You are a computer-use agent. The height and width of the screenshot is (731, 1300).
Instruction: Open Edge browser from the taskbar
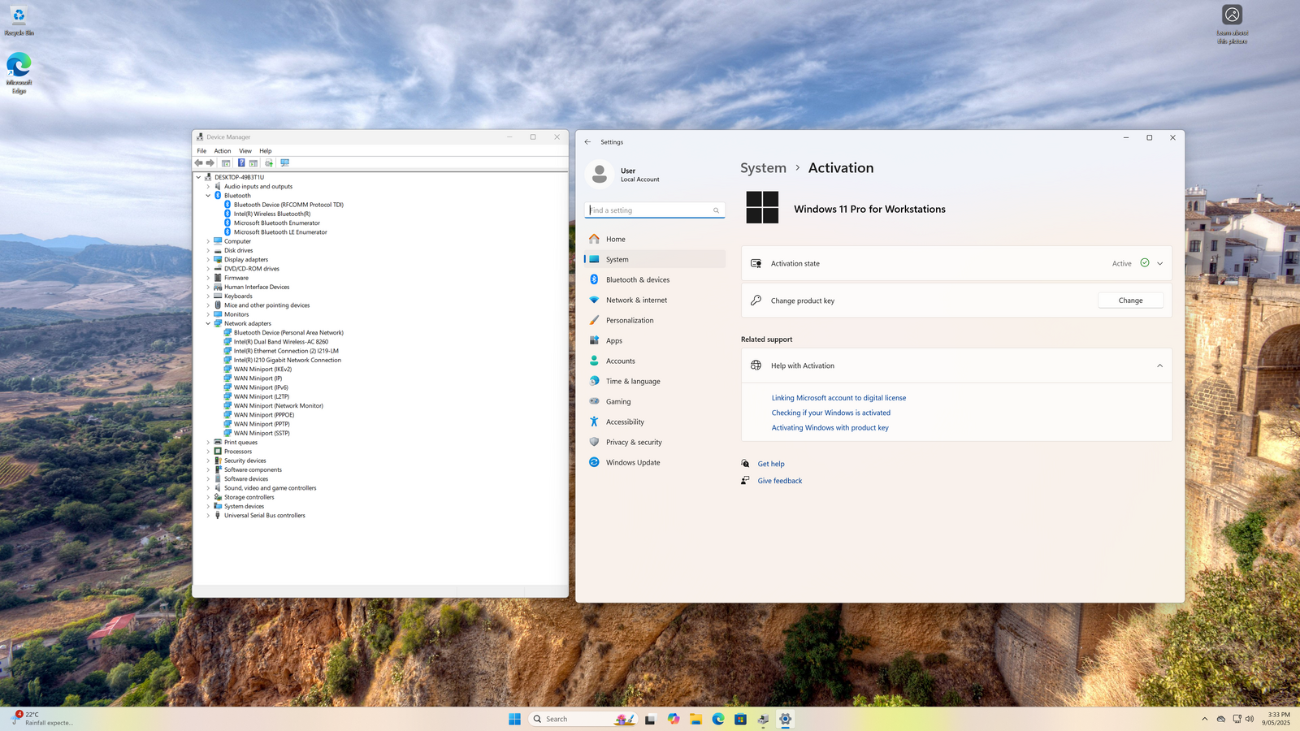[718, 719]
